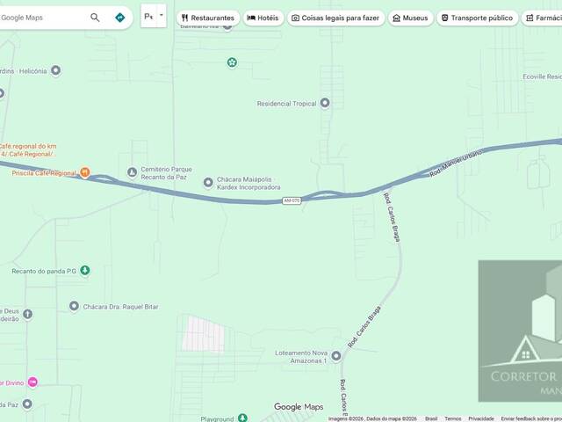This screenshot has width=562, height=422.
Task: Open the Termos link in footer
Action: (x=453, y=418)
